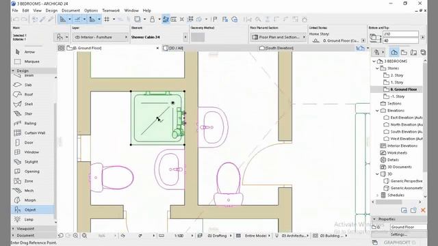The image size is (438, 246).
Task: Open the Shower Cabin 24 element flyout
Action: click(x=185, y=37)
